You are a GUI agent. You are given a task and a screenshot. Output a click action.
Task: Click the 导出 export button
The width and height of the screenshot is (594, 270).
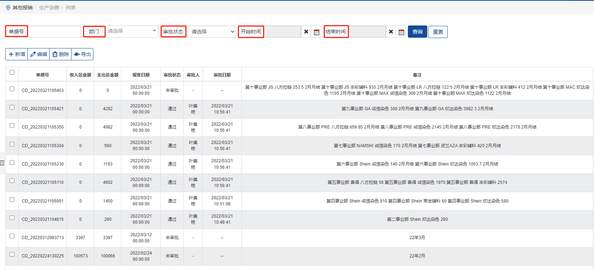[x=82, y=54]
